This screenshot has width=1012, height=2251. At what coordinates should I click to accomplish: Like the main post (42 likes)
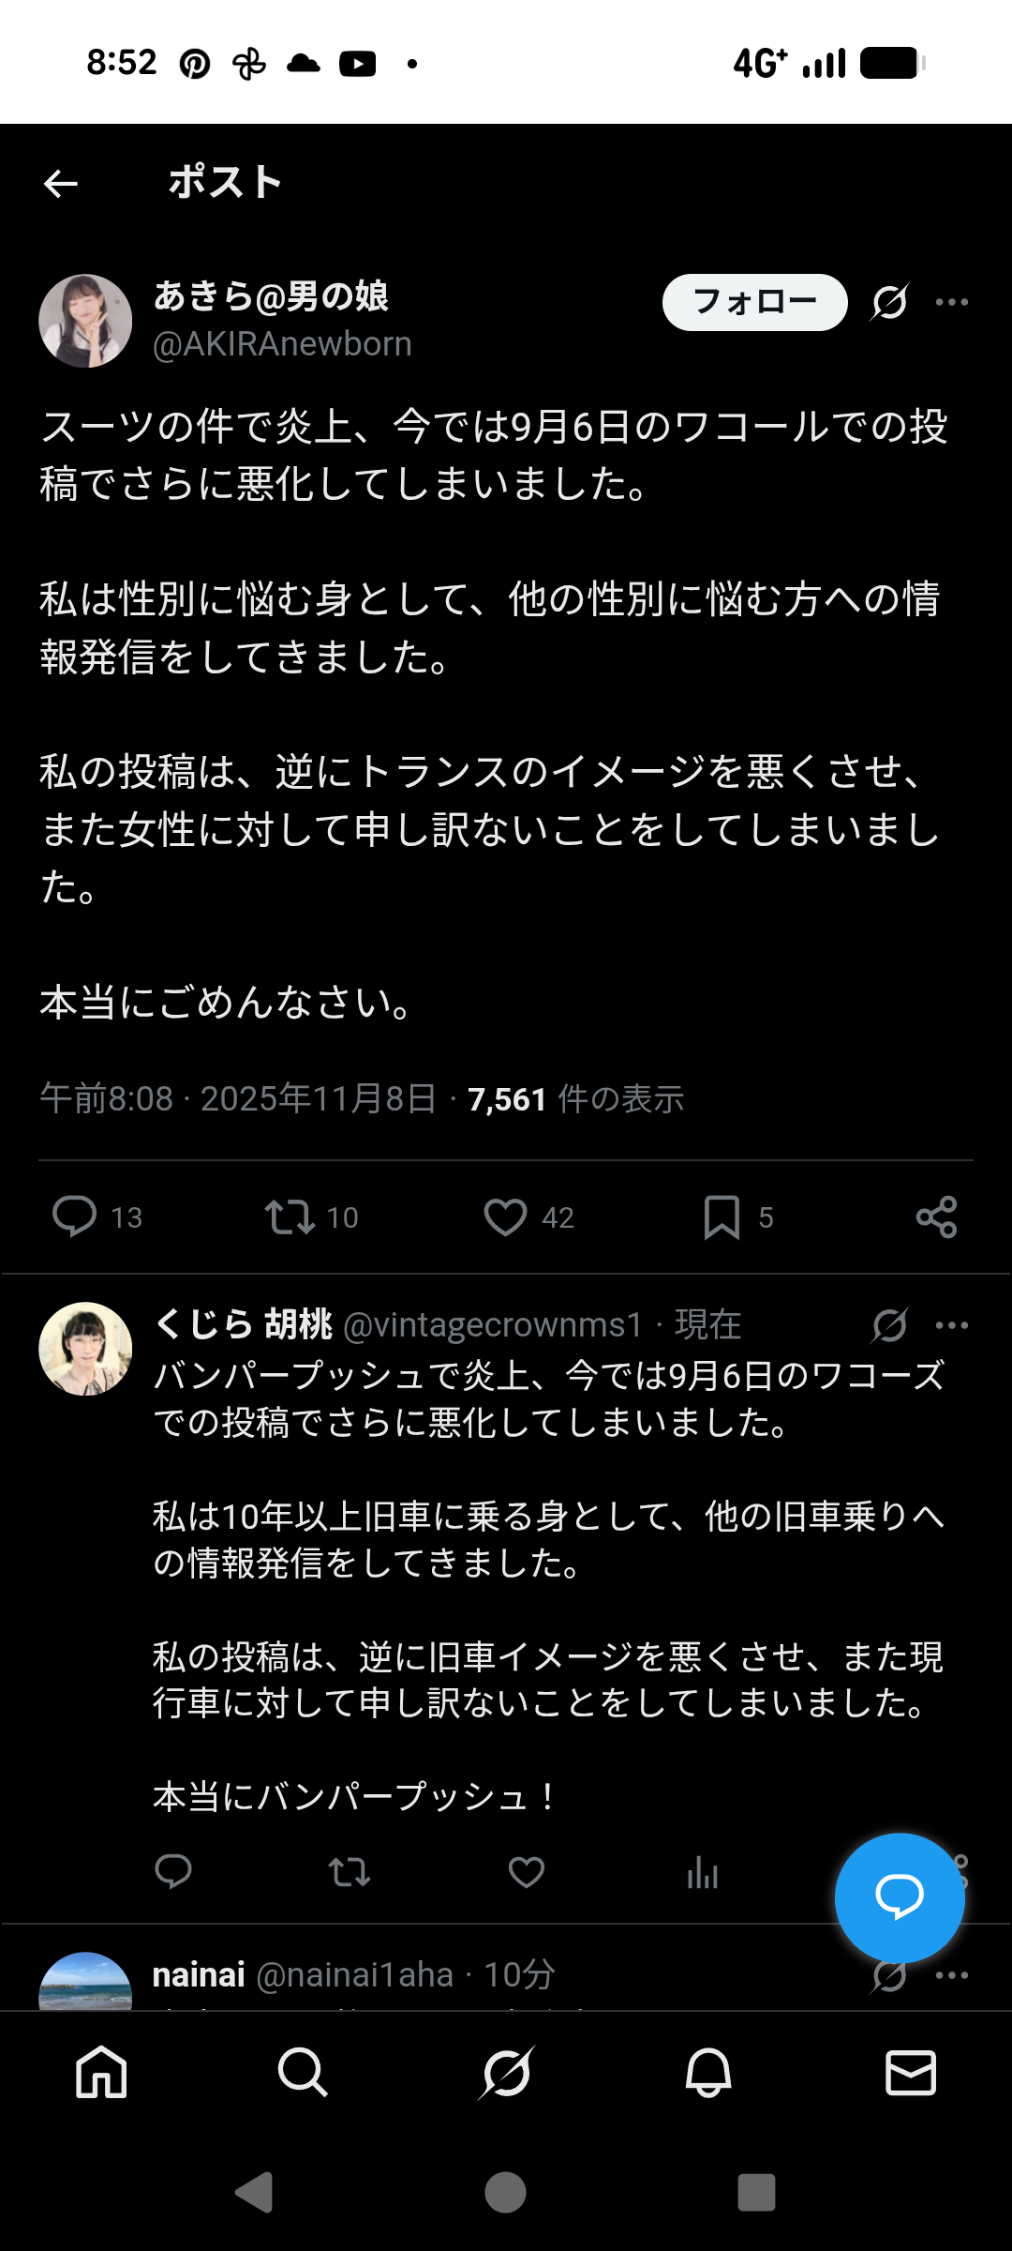505,1216
